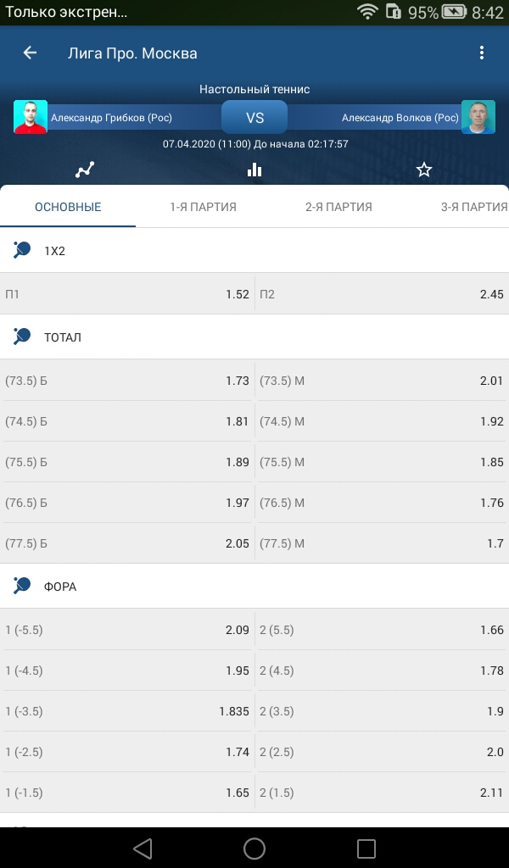The height and width of the screenshot is (868, 509).
Task: Select П2 bet at odds 2.45
Action: click(x=382, y=294)
